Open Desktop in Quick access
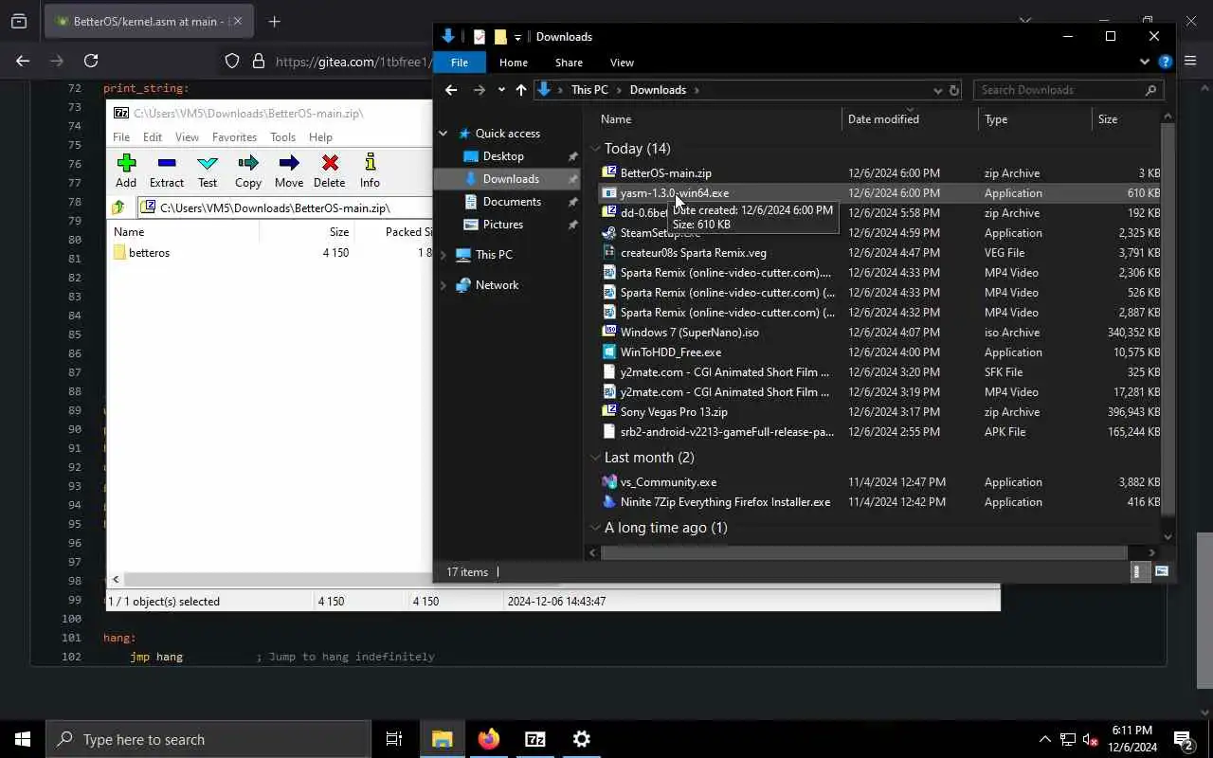 [503, 156]
